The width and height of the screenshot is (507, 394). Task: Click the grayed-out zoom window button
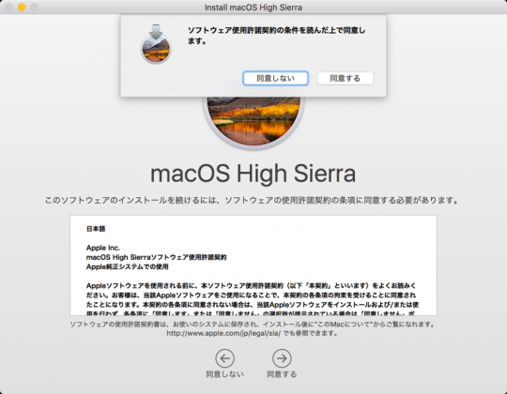point(35,8)
